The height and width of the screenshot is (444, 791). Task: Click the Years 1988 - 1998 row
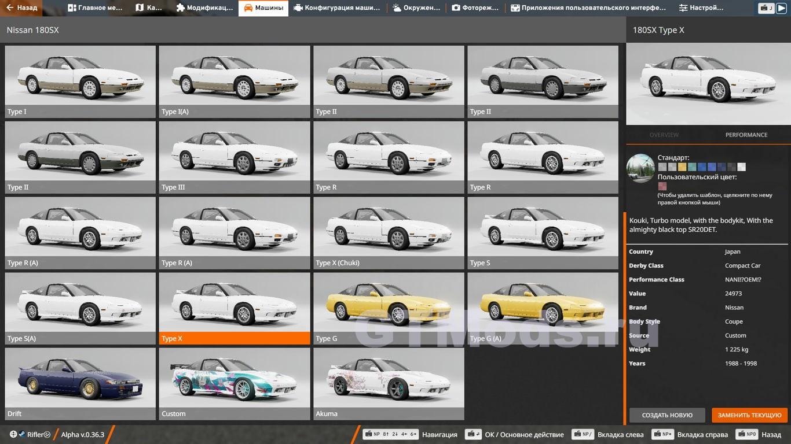(708, 363)
